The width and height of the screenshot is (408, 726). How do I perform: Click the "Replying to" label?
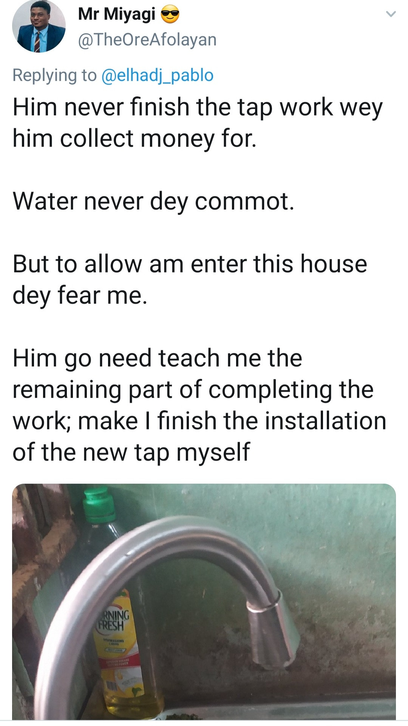54,75
